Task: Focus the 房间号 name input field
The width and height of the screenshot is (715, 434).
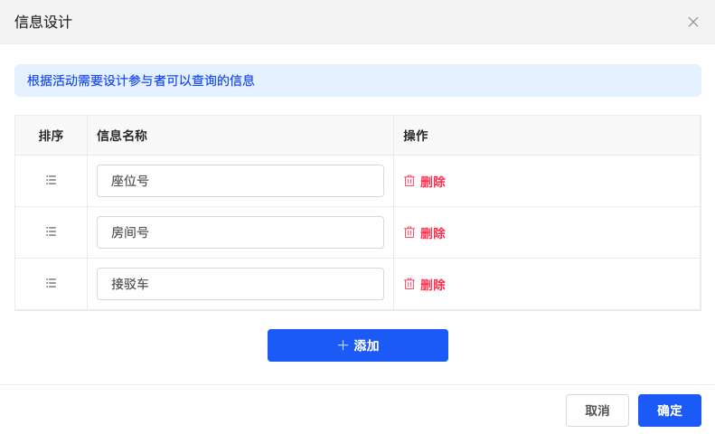Action: click(240, 232)
